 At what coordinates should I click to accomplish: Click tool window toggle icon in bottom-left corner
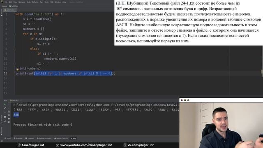pyautogui.click(x=2, y=141)
